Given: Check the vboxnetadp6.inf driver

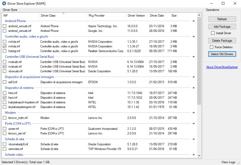Looking at the screenshot, I should (4, 144).
